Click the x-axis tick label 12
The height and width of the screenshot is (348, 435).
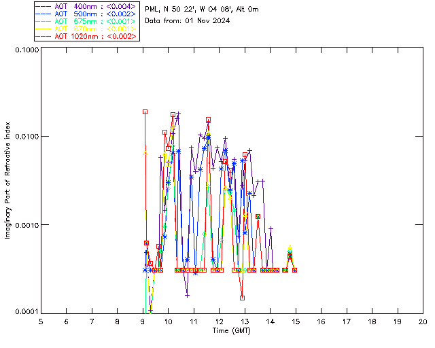tap(219, 321)
